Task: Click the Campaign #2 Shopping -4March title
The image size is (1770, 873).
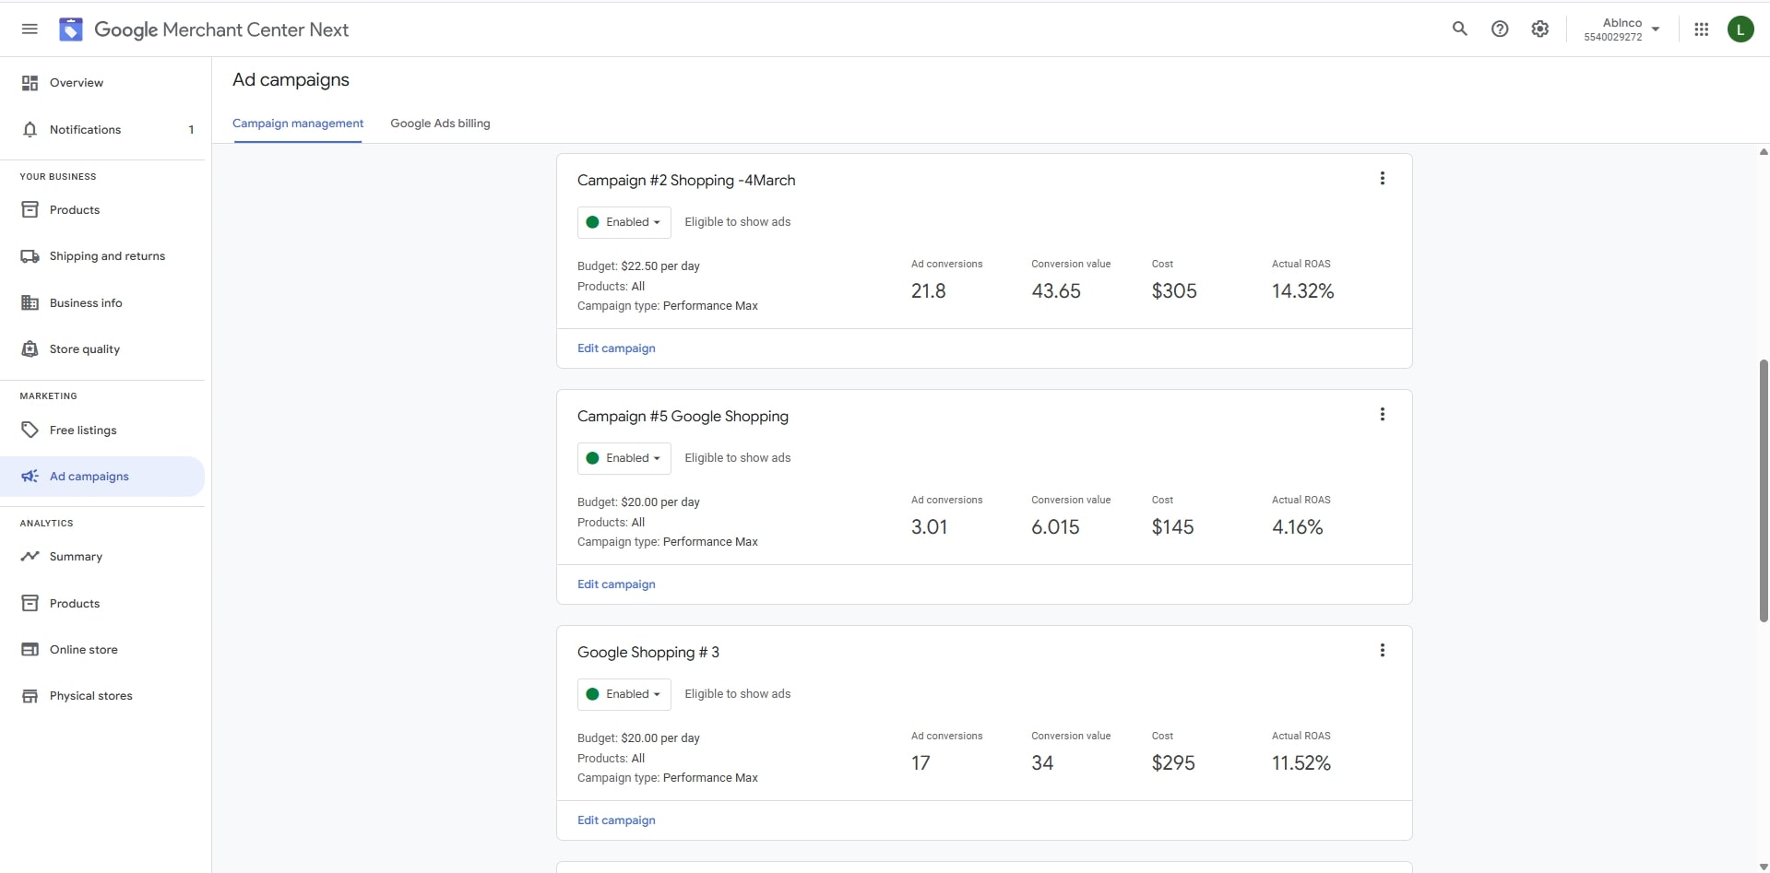Action: tap(686, 181)
